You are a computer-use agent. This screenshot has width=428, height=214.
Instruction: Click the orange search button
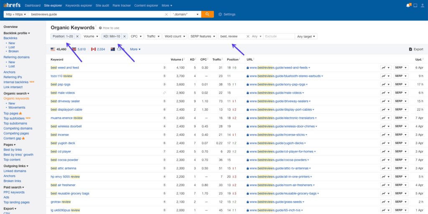[x=207, y=14]
